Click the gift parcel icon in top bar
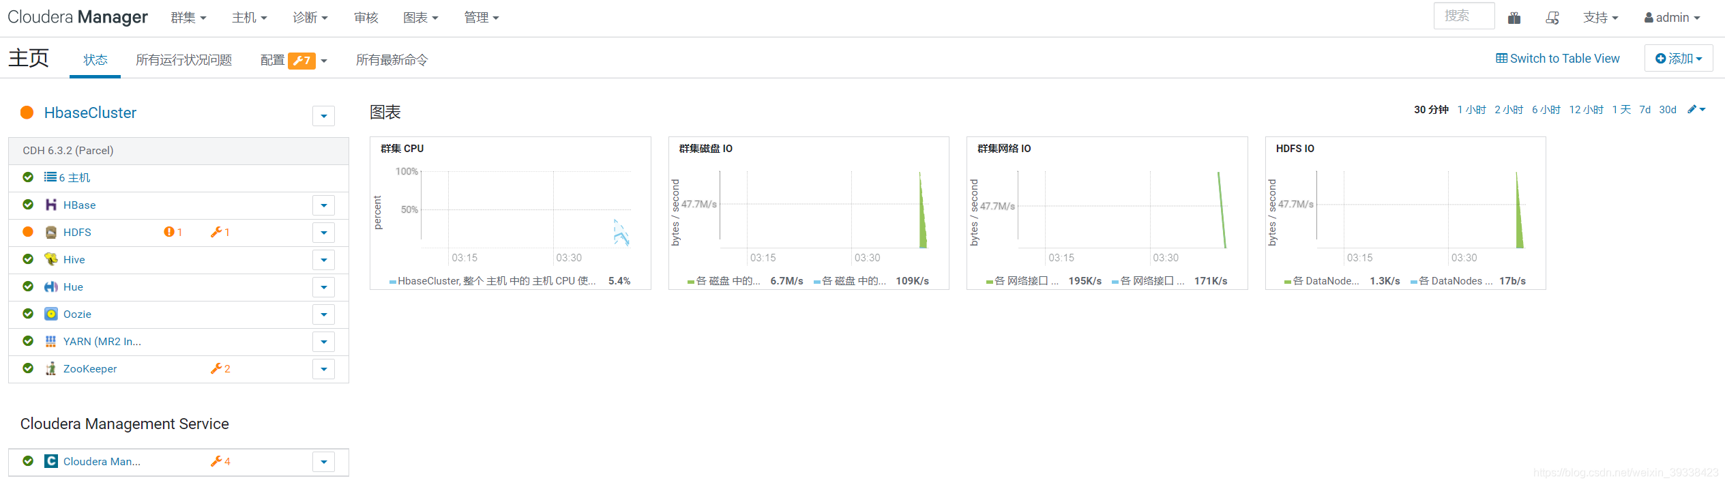This screenshot has height=485, width=1725. tap(1514, 18)
